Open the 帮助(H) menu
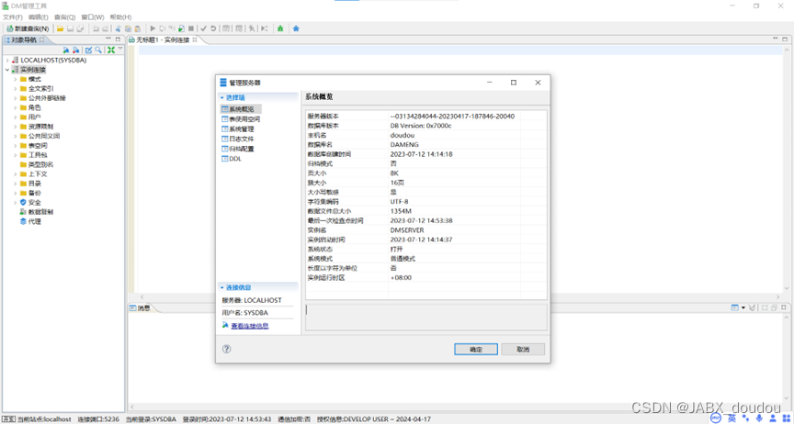 point(120,17)
